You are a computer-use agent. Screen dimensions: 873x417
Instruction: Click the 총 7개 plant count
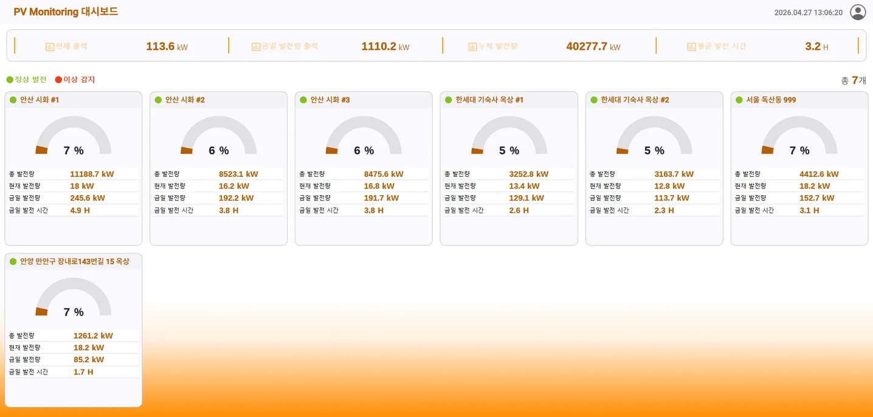pyautogui.click(x=854, y=80)
